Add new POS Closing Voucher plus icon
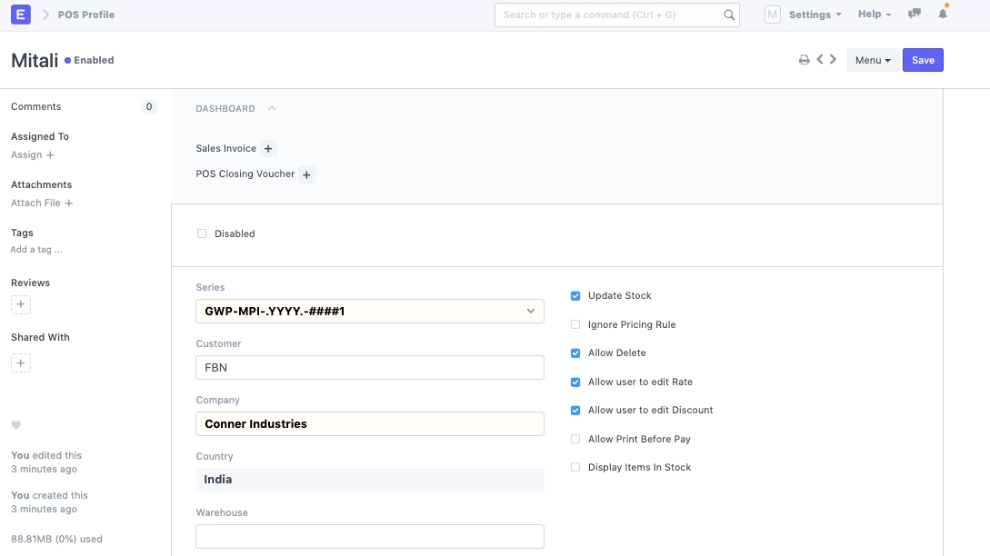 pos(306,174)
